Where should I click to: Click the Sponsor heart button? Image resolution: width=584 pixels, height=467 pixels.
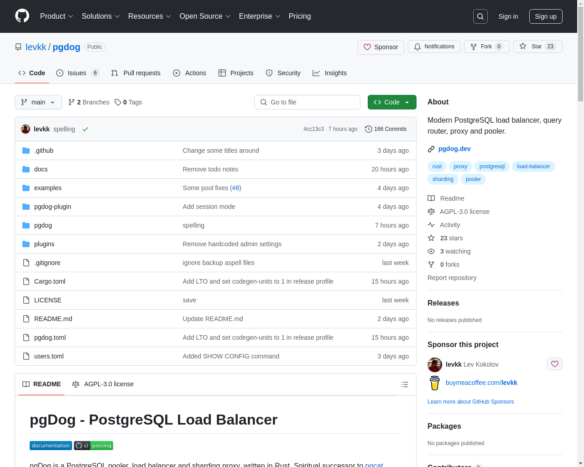pyautogui.click(x=381, y=47)
